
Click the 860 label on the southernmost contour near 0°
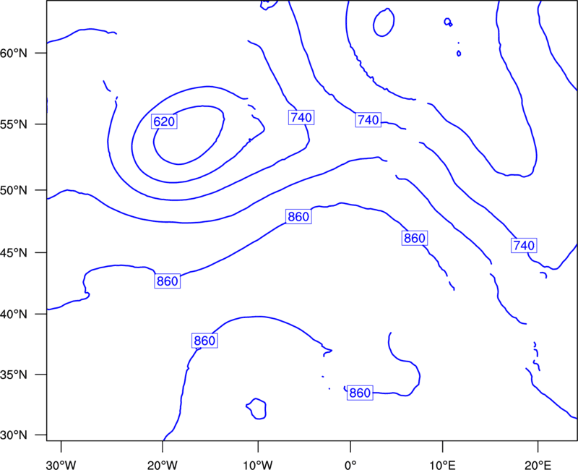pos(360,393)
